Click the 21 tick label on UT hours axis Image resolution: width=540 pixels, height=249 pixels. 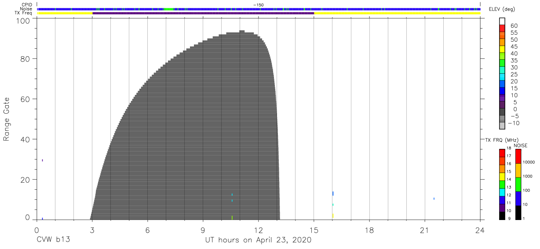(x=424, y=231)
